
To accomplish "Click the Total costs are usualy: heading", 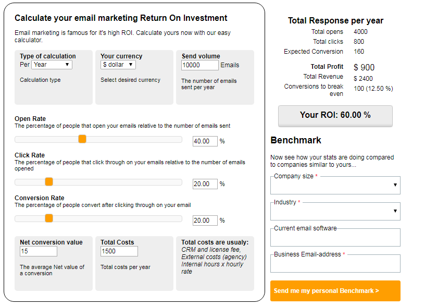I will tap(215, 242).
